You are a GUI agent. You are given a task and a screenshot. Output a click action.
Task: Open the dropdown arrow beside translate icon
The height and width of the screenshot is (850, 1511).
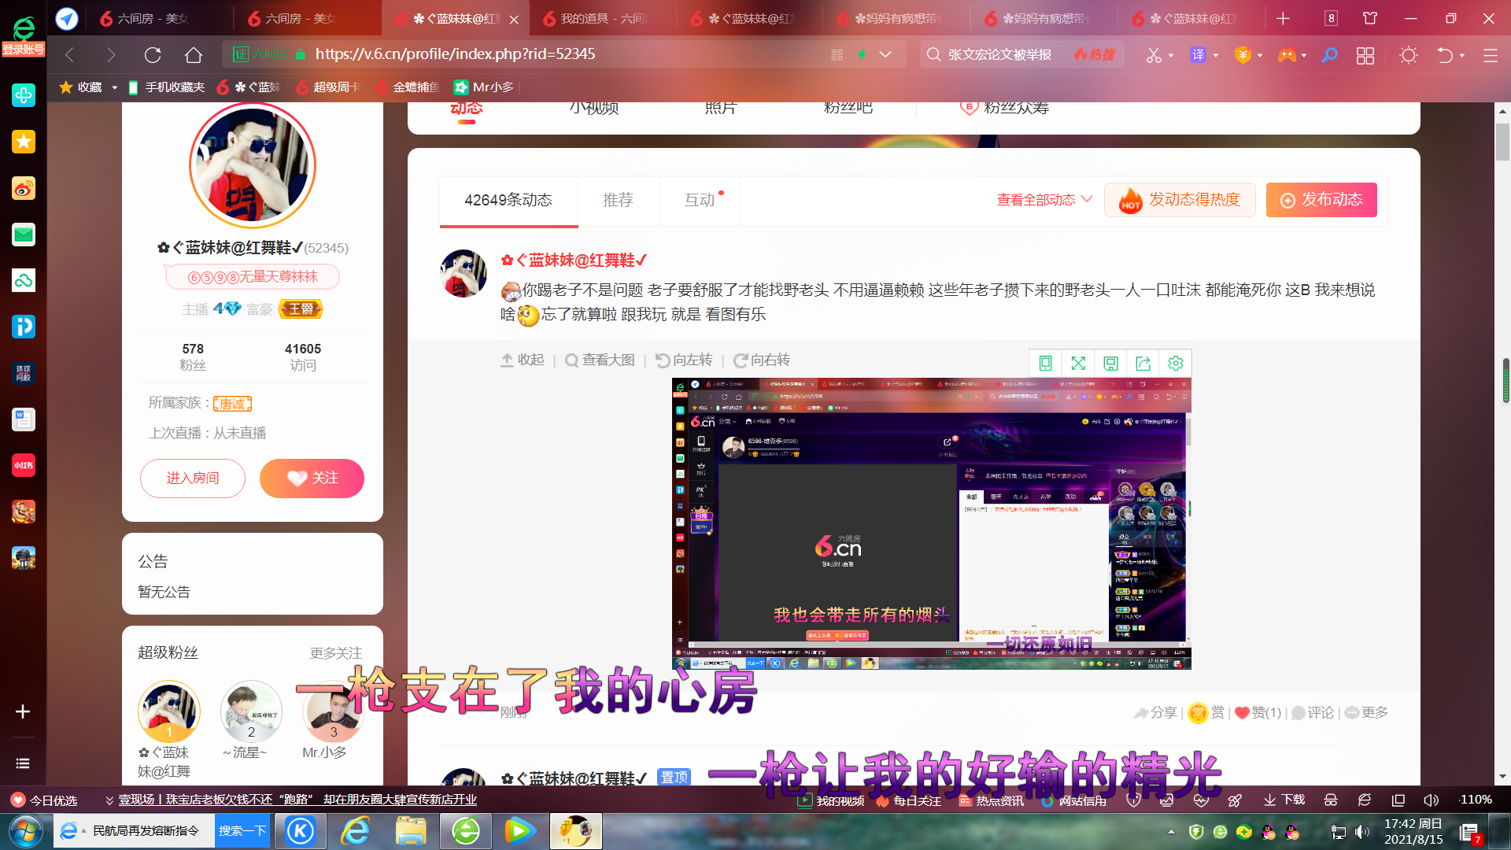(x=1216, y=55)
